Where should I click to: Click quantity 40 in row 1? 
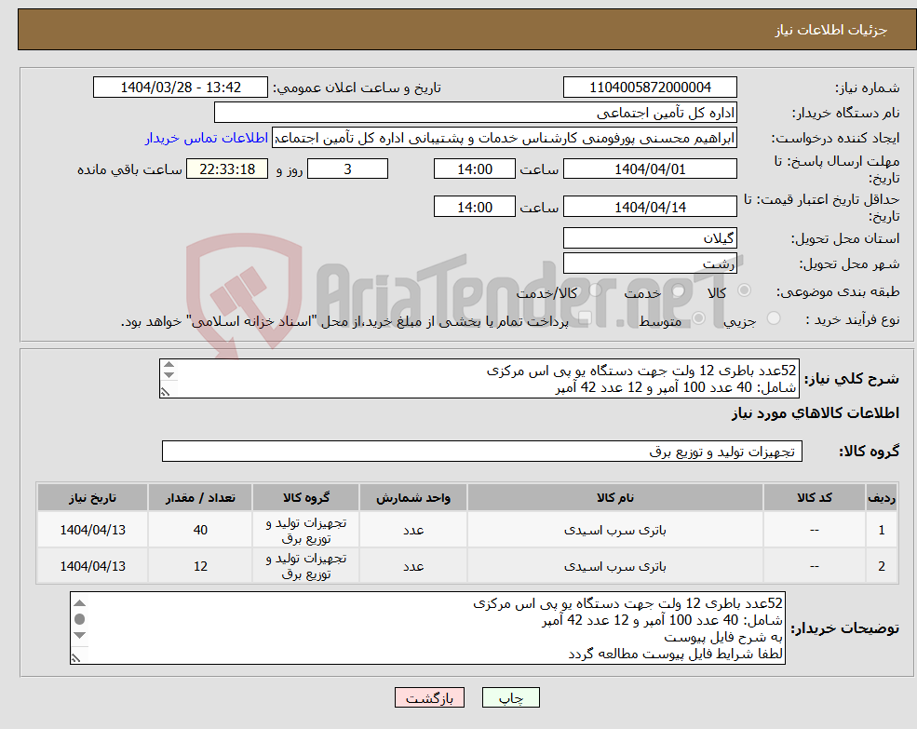pyautogui.click(x=200, y=530)
